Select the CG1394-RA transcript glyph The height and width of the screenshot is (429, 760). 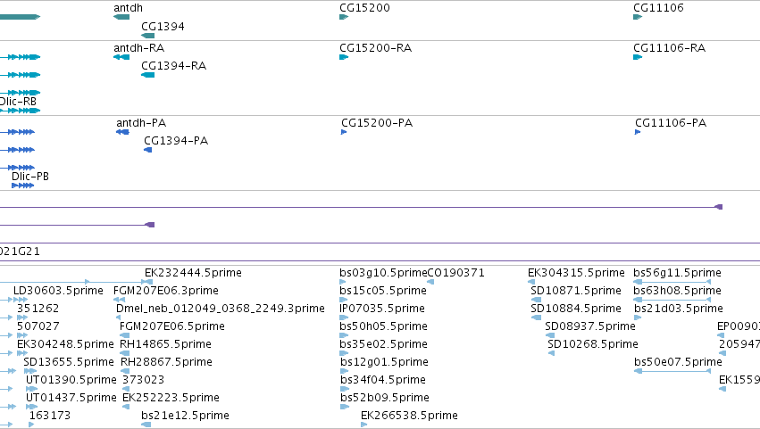(x=148, y=75)
